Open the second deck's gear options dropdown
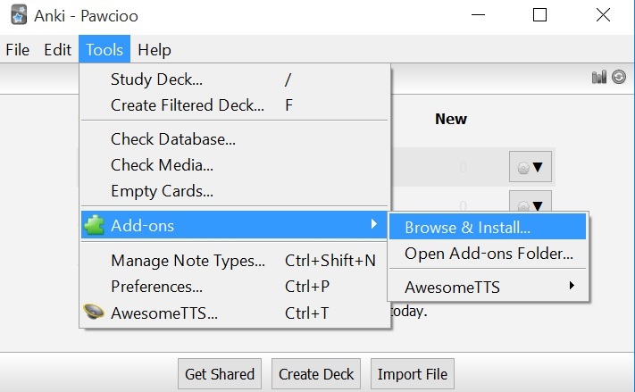The width and height of the screenshot is (635, 392). 531,202
